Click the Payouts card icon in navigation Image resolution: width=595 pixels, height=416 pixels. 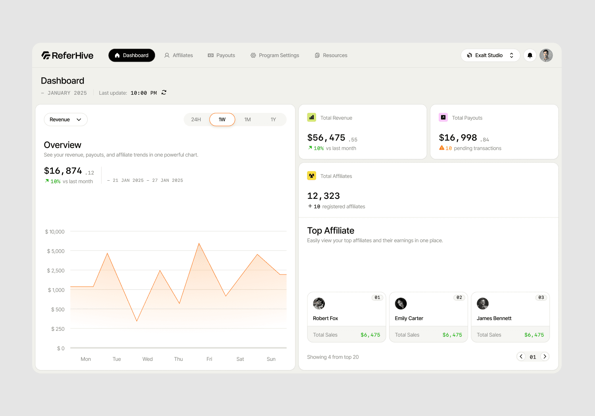(210, 55)
